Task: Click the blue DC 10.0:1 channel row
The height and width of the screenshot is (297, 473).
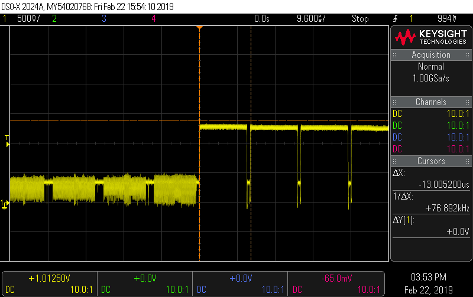Action: click(x=431, y=138)
